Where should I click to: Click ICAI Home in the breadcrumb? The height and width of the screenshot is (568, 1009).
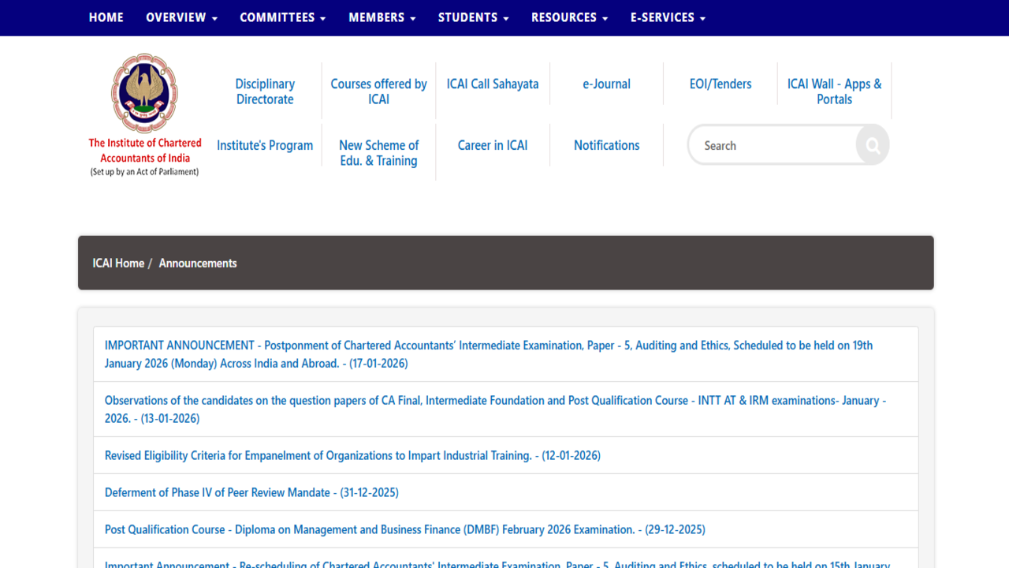pos(118,263)
